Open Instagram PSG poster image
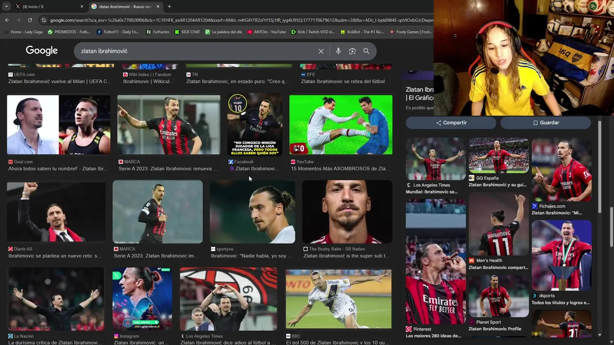The width and height of the screenshot is (614, 345). coord(142,299)
